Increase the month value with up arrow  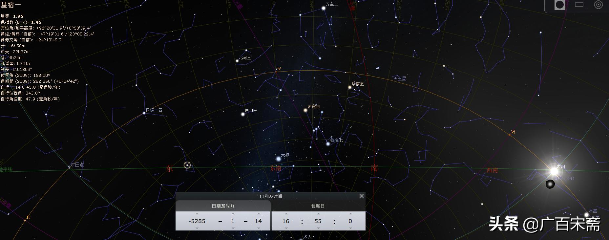pyautogui.click(x=233, y=214)
